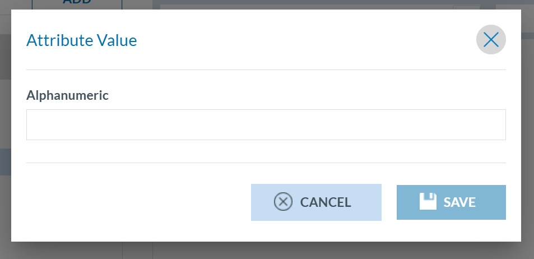Image resolution: width=534 pixels, height=259 pixels.
Task: Place cursor in the empty Alphanumeric input box
Action: tap(266, 124)
